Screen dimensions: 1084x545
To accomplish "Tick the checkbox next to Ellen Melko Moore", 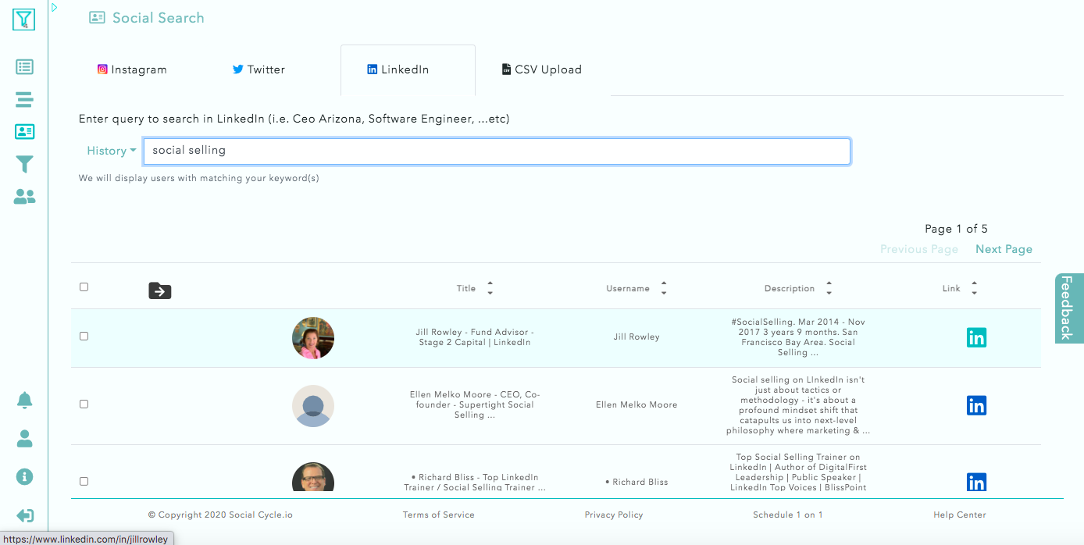I will click(x=84, y=404).
